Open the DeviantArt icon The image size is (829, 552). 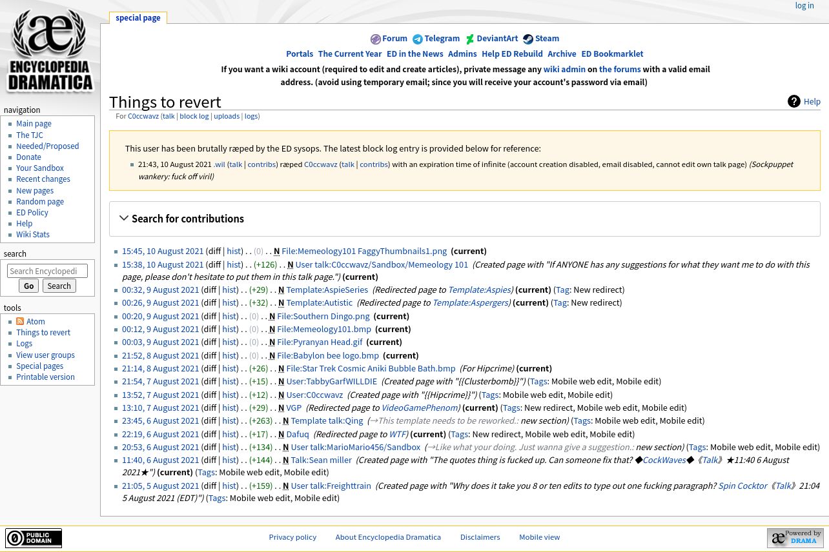pos(470,39)
